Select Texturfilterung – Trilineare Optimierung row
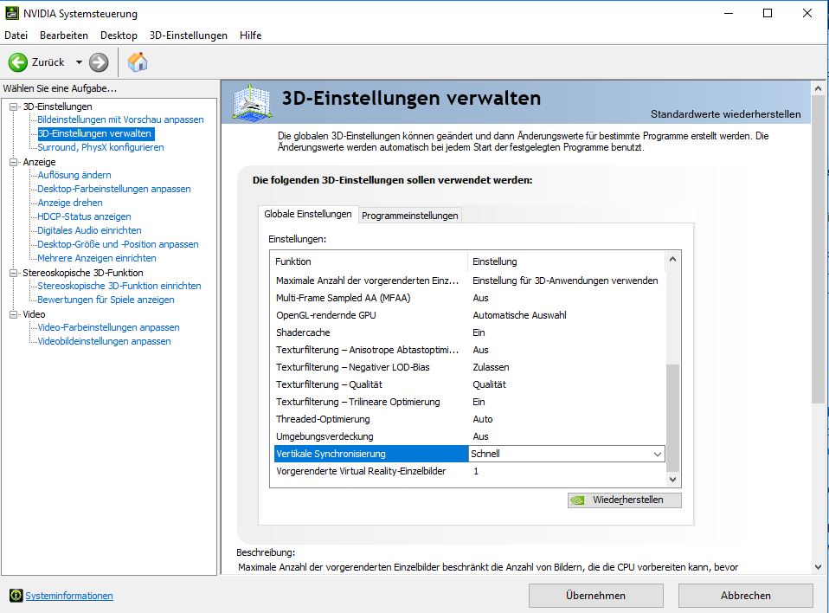The width and height of the screenshot is (829, 613). click(470, 402)
